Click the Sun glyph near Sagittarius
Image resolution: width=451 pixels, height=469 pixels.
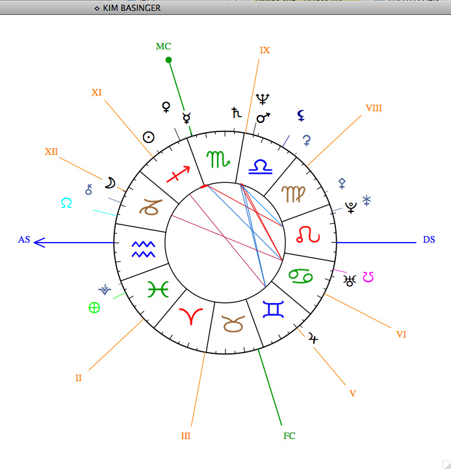point(149,137)
